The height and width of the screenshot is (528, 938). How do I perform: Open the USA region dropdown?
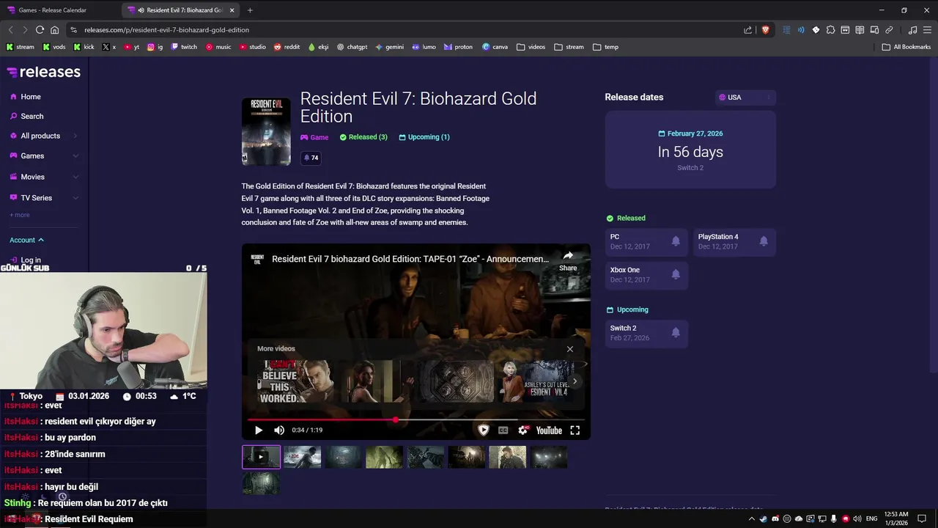coord(745,98)
